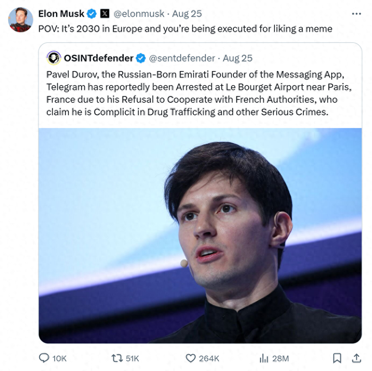Open Elon Musk's profile avatar

[x=21, y=20]
